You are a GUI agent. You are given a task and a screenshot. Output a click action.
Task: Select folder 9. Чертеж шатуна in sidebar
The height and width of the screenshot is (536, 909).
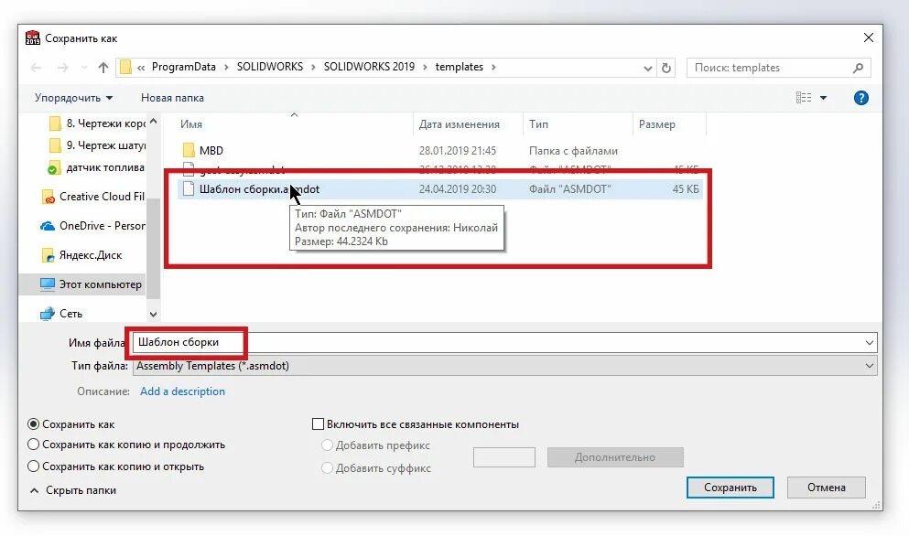[97, 145]
